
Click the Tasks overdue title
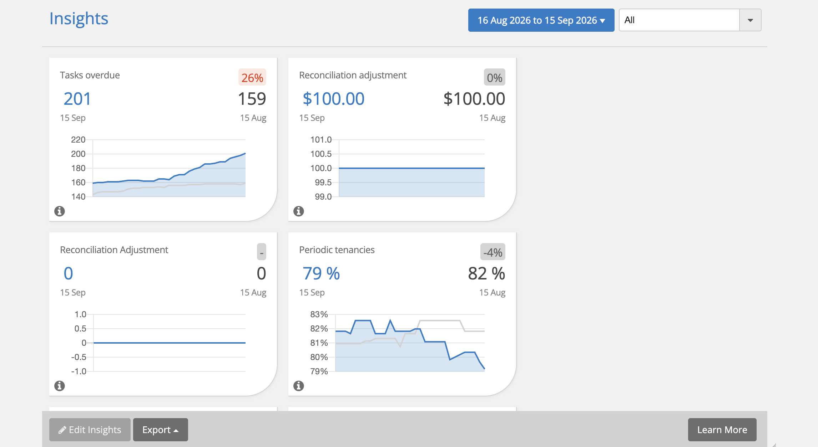point(90,75)
